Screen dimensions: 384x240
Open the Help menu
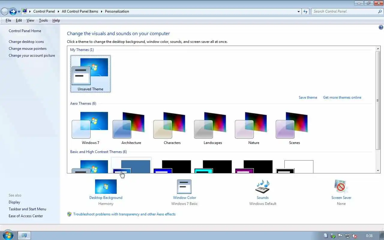click(56, 20)
